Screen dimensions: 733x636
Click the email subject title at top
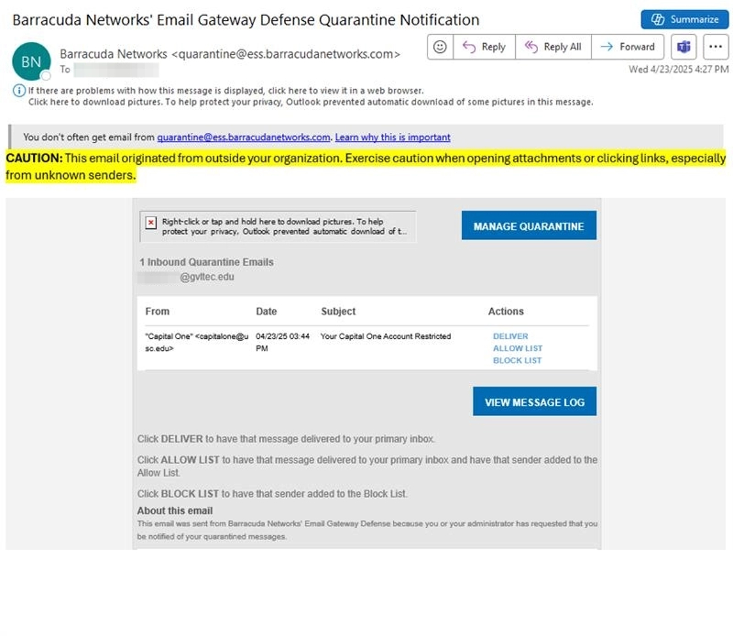[246, 20]
